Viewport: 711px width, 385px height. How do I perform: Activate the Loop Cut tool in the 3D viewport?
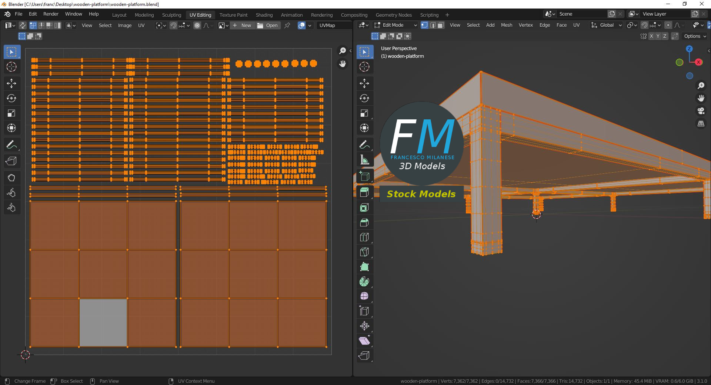(x=364, y=237)
